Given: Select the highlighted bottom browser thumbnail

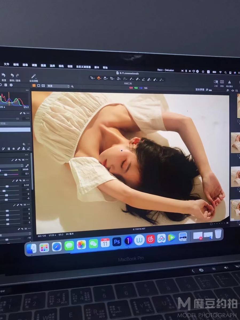Looking at the screenshot, I should [x=235, y=210].
